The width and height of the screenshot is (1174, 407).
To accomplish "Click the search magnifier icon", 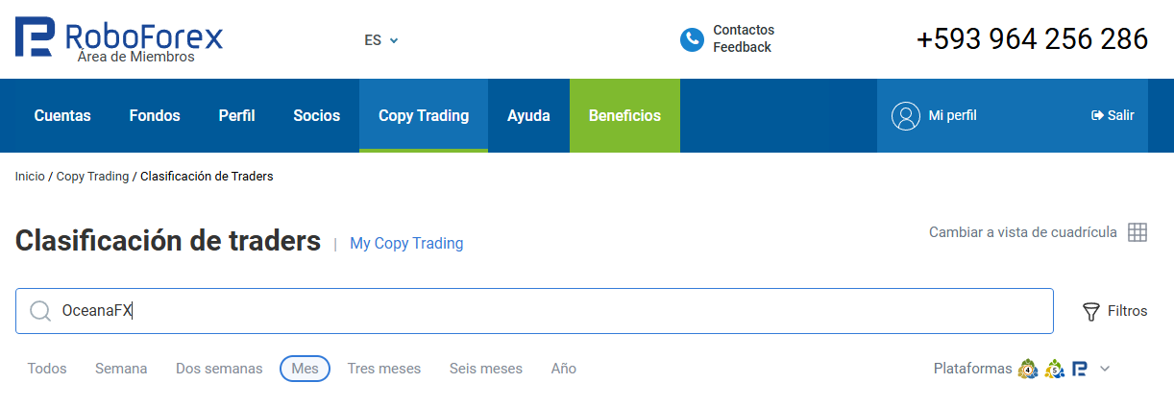I will (40, 311).
